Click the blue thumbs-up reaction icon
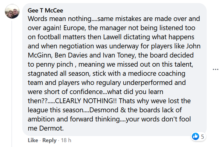Screen dimensions: 222x147 pos(196,136)
